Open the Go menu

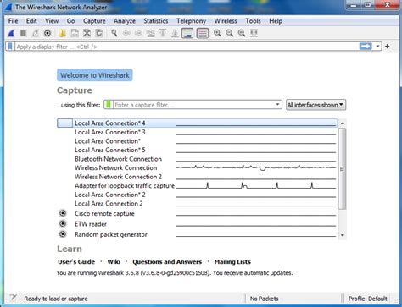[70, 21]
